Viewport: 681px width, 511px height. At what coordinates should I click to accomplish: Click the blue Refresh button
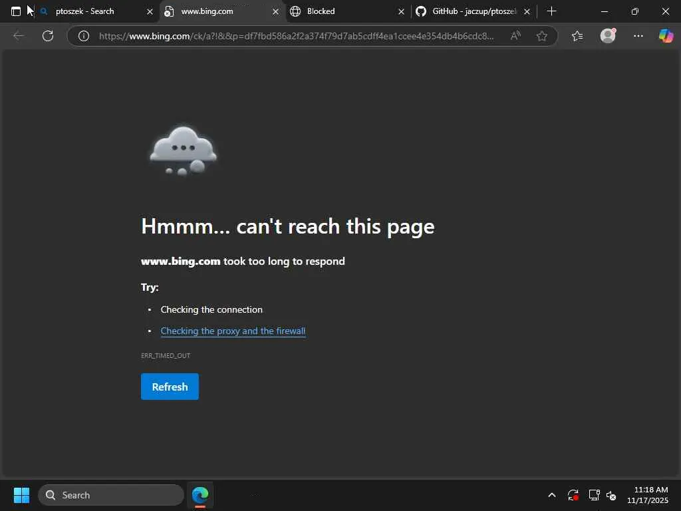pos(170,387)
